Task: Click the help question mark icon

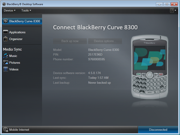Action: pyautogui.click(x=172, y=10)
